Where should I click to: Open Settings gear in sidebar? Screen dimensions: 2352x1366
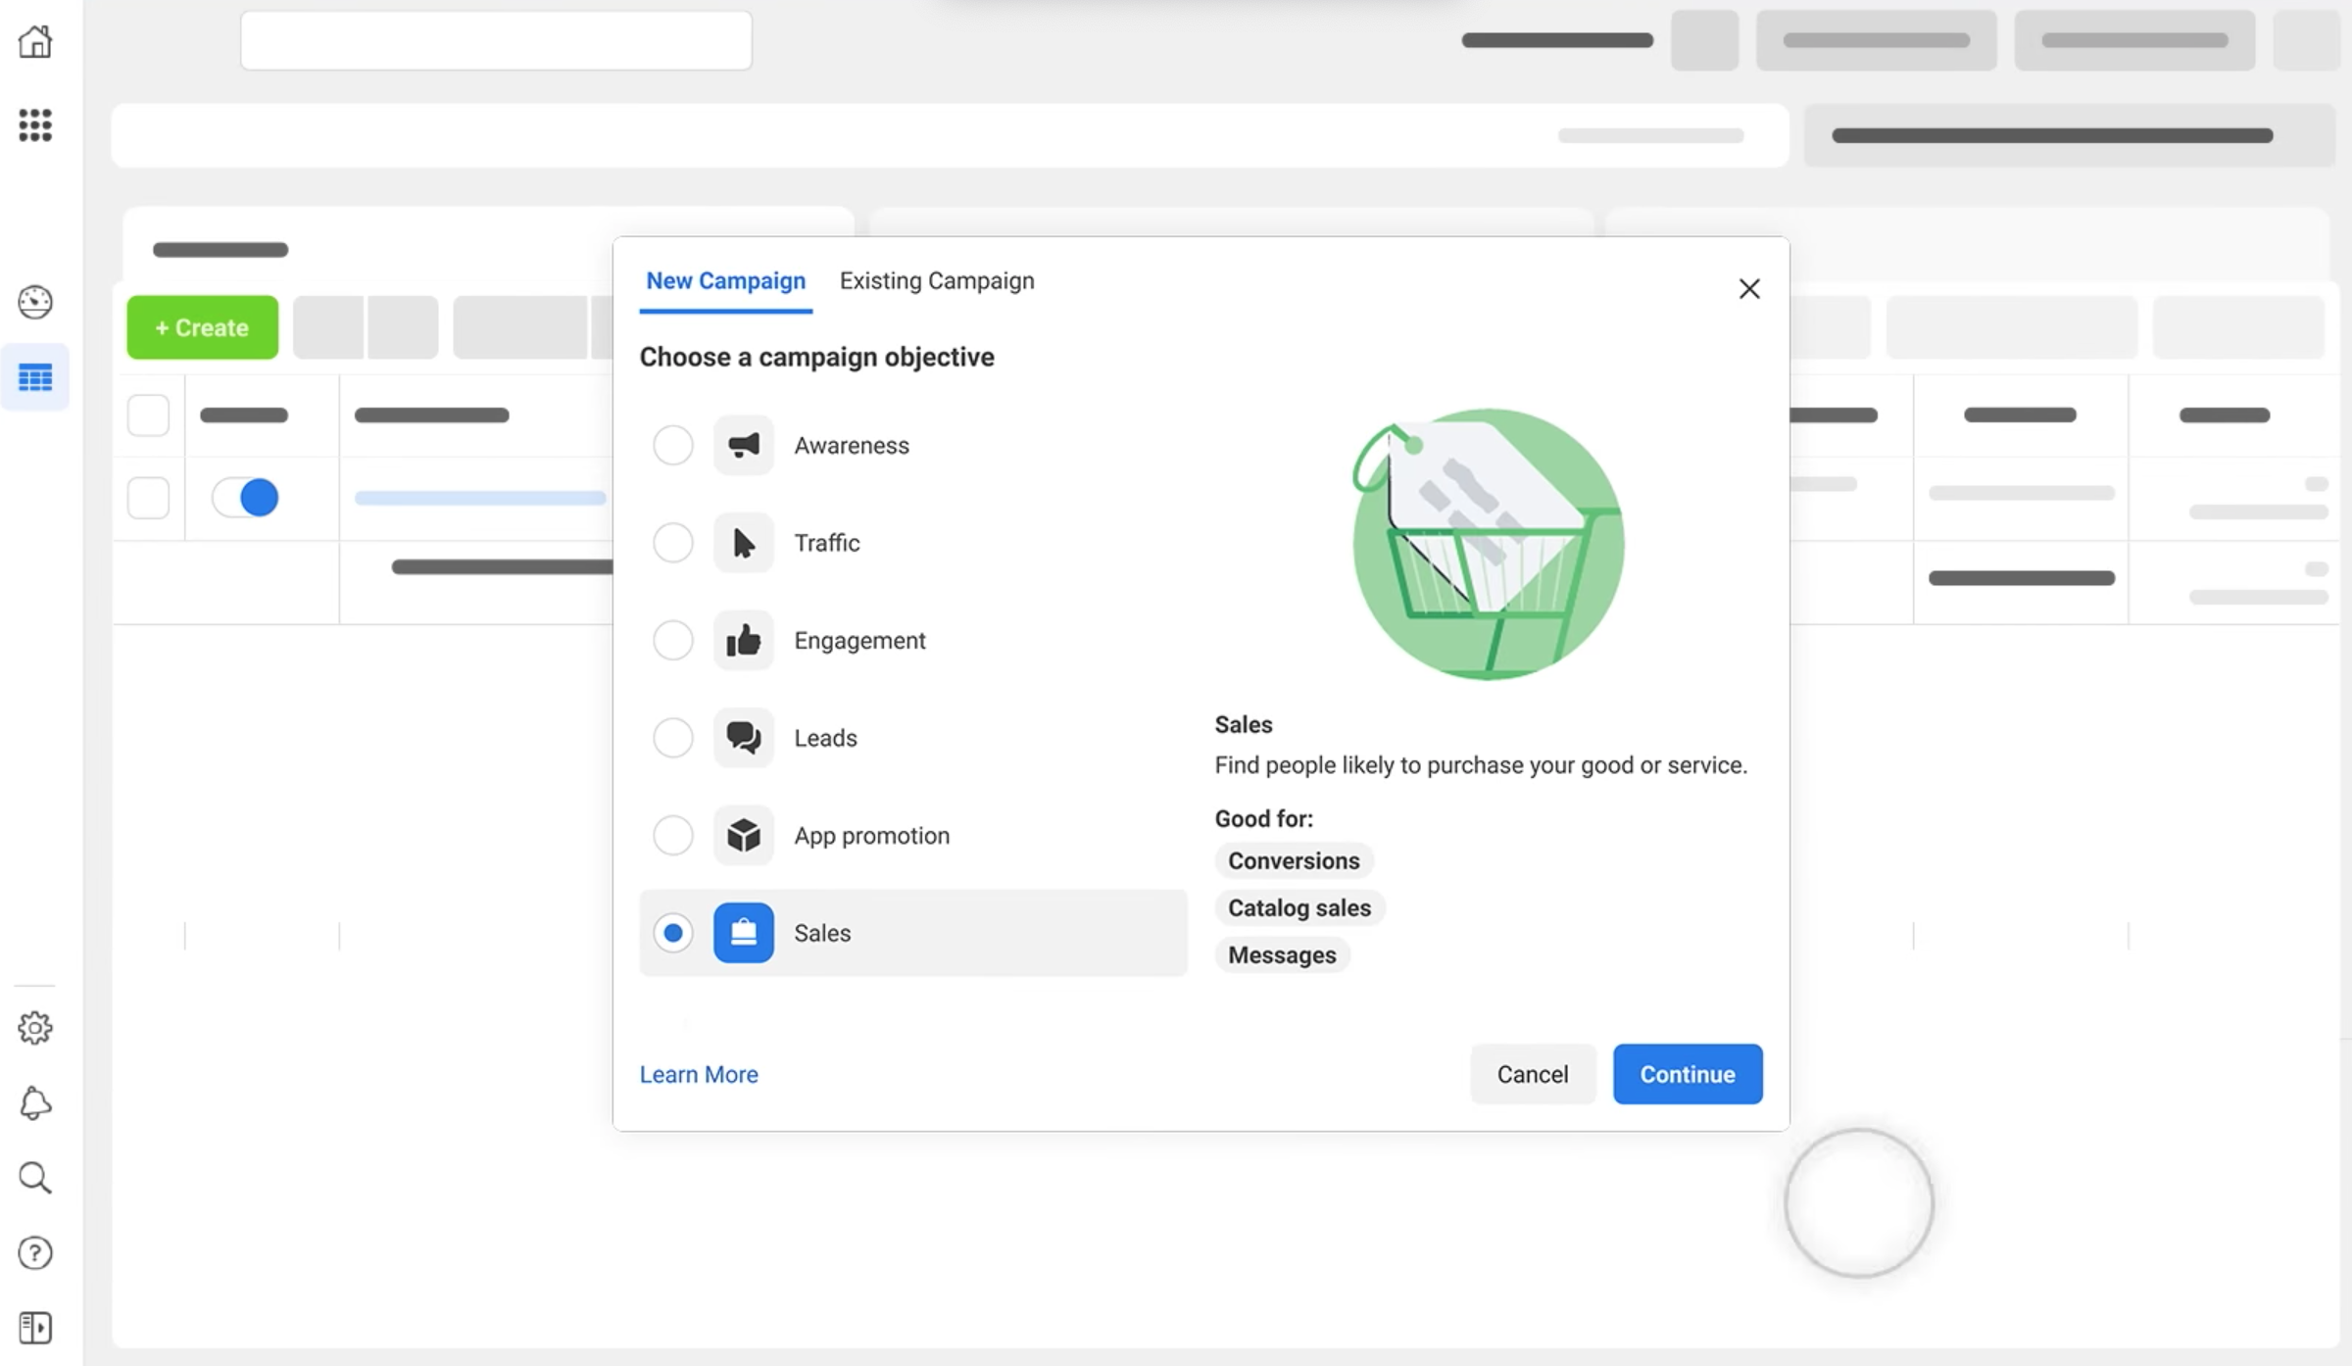click(x=35, y=1027)
